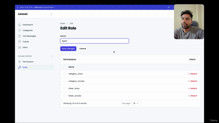Viewport: 219px width, 123px height.
Task: Click the Laravel brand title
Action: pos(23,14)
